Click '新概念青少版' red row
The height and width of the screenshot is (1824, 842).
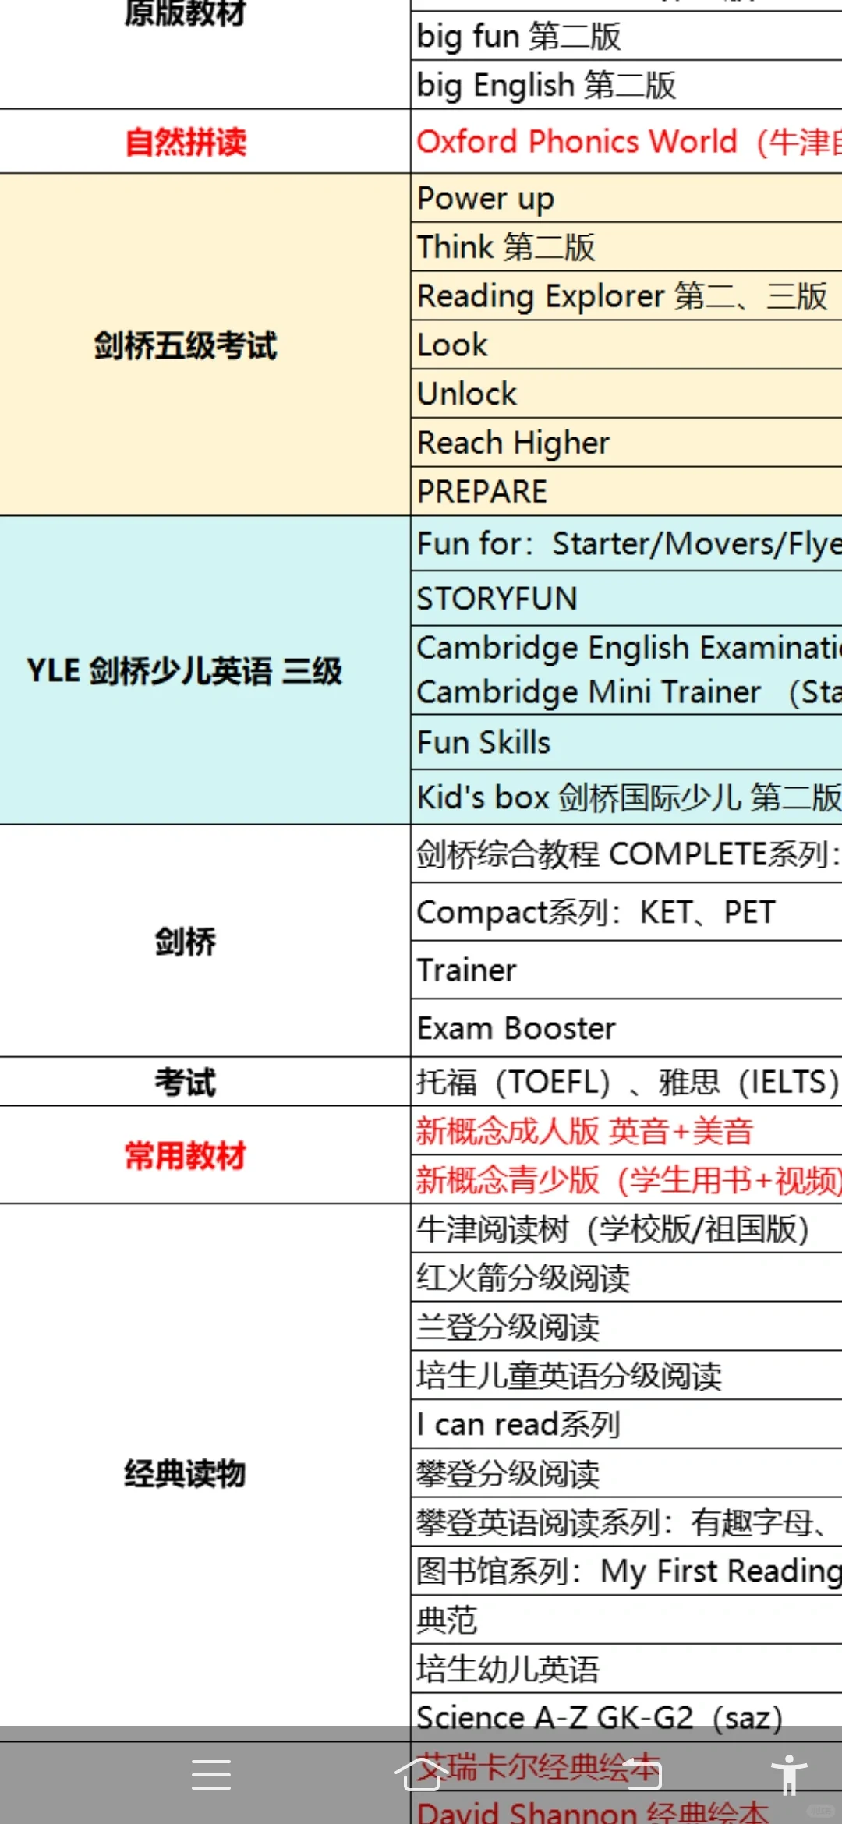(627, 1179)
